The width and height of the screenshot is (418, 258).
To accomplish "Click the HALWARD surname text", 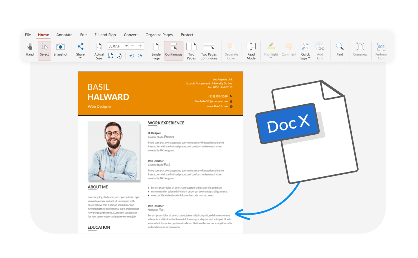I will (108, 97).
